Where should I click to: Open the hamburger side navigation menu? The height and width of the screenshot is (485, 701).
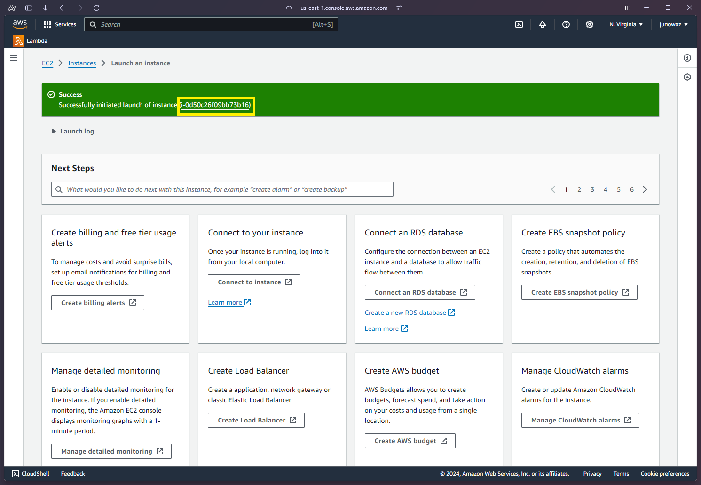click(14, 58)
